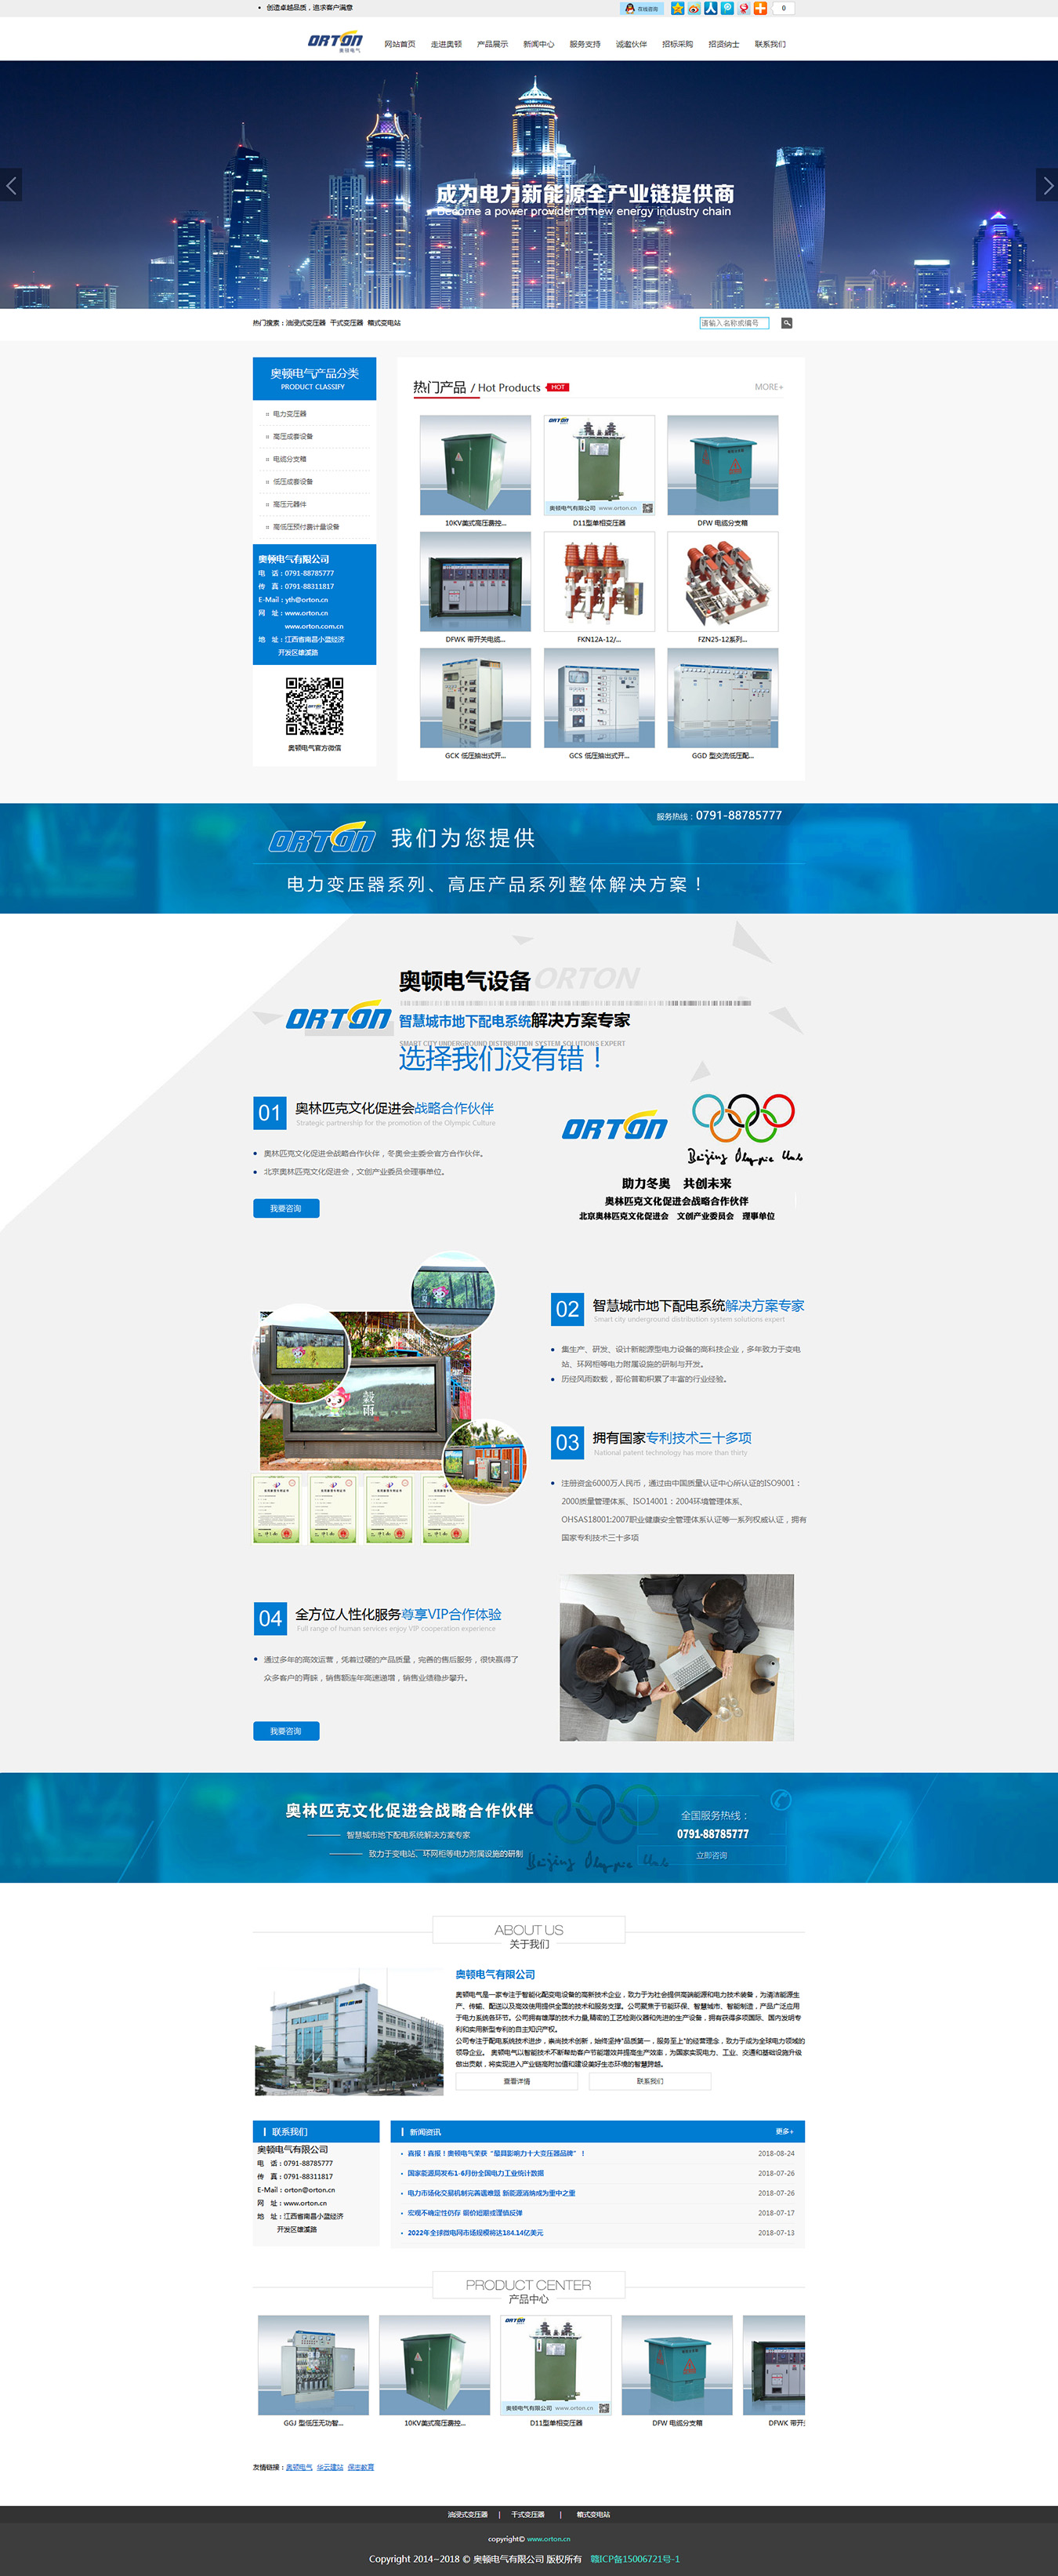Share to Sina Weibo icon

(694, 8)
